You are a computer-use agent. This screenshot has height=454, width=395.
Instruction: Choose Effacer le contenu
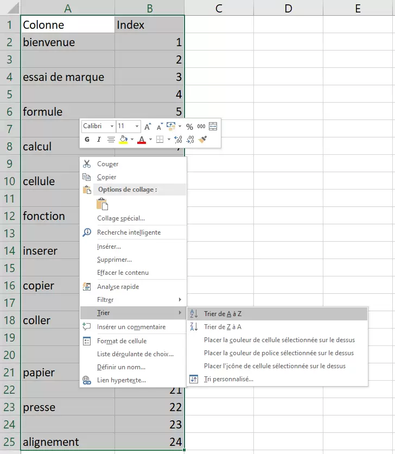133,273
